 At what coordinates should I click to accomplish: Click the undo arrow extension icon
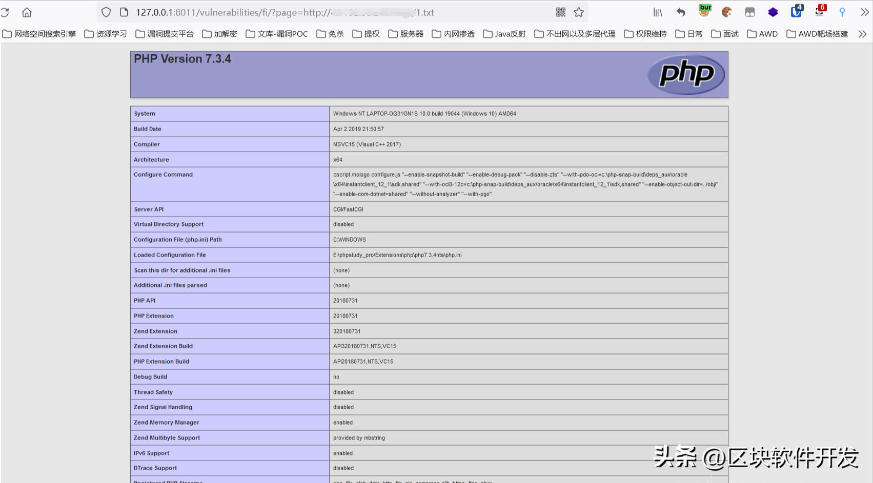coord(681,12)
